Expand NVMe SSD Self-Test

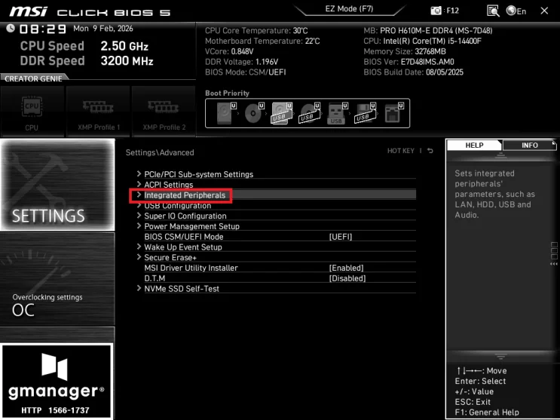pyautogui.click(x=276, y=288)
